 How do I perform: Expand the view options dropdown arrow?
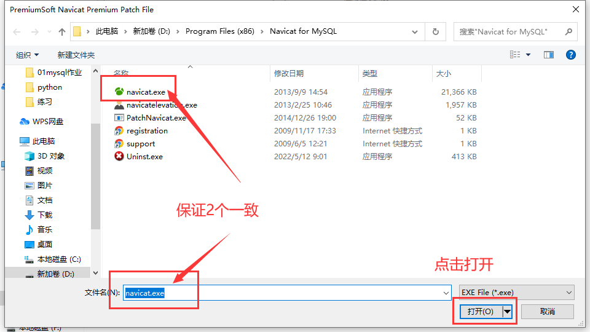[529, 55]
